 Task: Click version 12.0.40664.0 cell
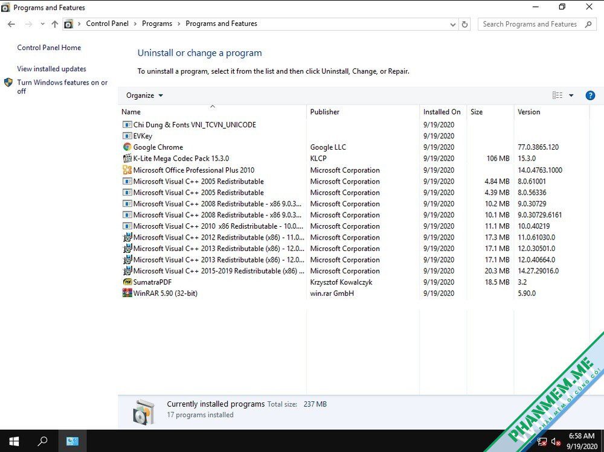click(536, 259)
